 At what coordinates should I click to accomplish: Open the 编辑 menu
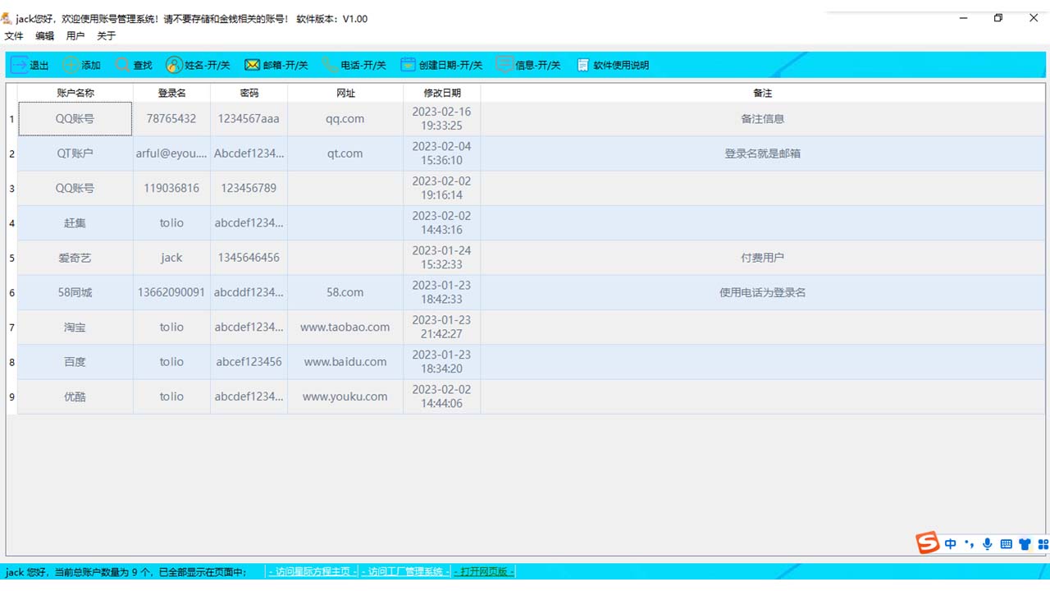[x=43, y=35]
